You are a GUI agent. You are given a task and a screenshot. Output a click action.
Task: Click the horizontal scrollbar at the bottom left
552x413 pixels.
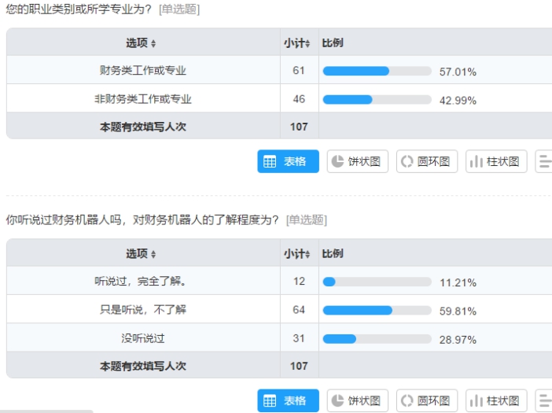pos(46,411)
